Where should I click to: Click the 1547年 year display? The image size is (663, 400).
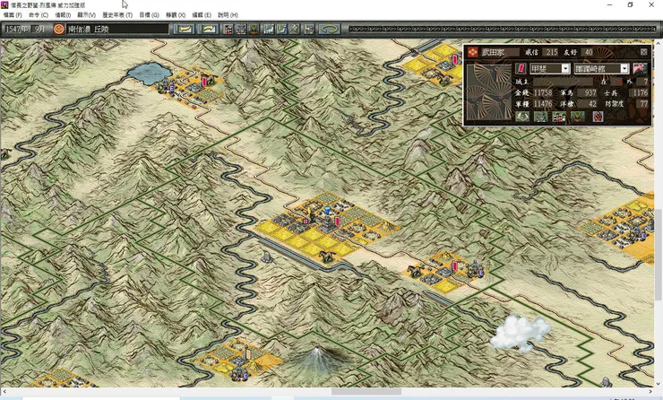coord(16,29)
